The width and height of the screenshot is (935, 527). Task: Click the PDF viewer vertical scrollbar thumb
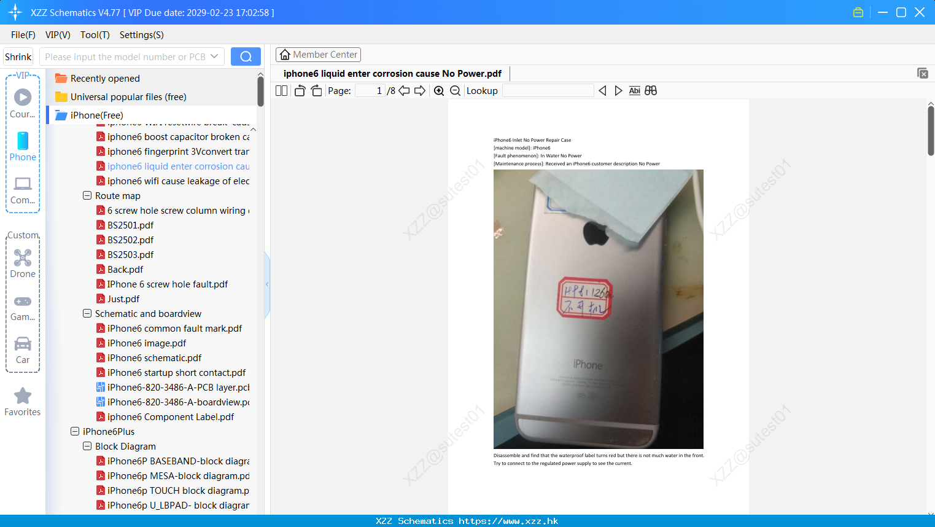click(931, 131)
